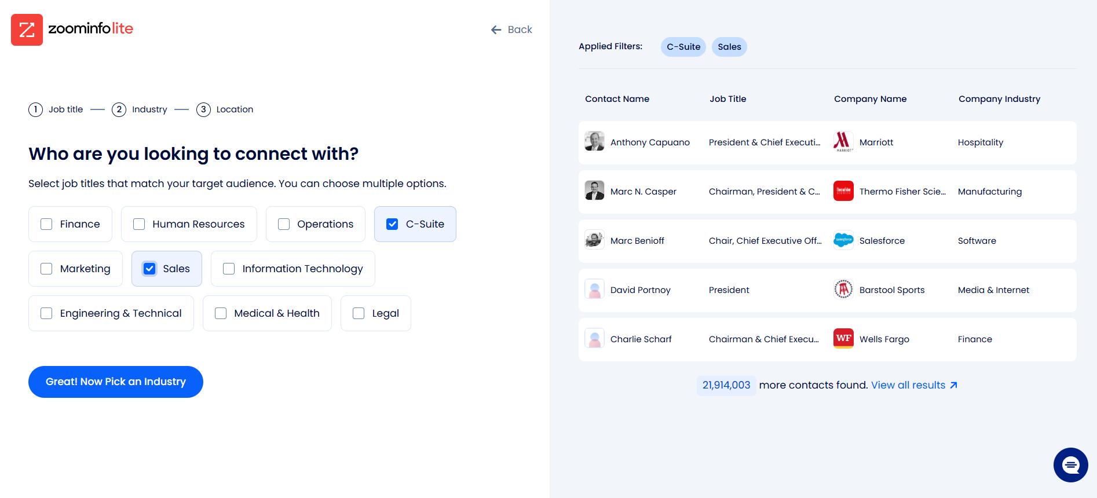Uncheck the Sales checkbox
Image resolution: width=1097 pixels, height=498 pixels.
pyautogui.click(x=149, y=269)
